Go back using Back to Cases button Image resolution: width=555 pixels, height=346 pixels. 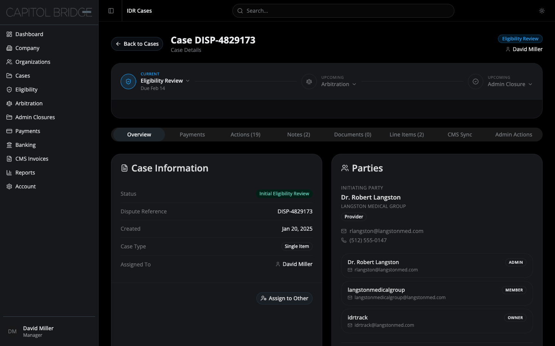137,44
